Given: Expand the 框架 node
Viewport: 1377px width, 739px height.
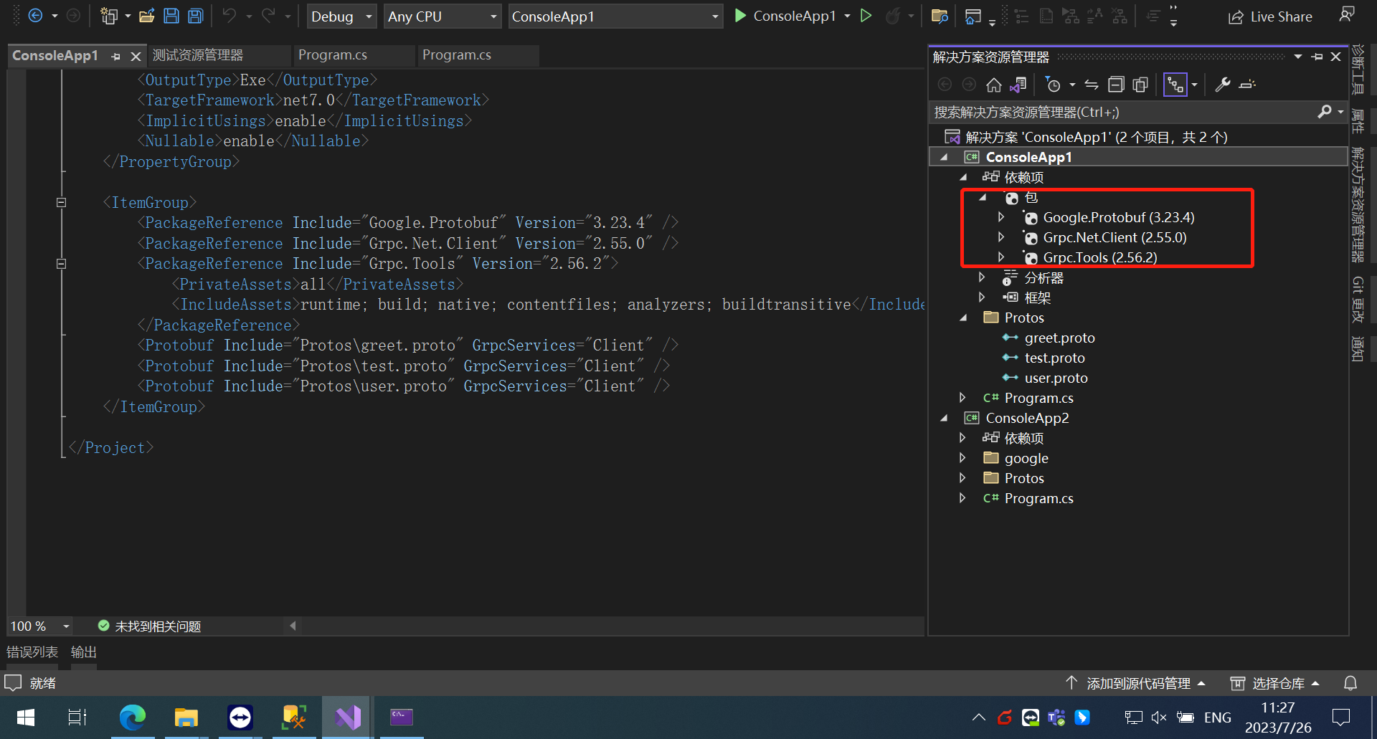Looking at the screenshot, I should pos(982,297).
